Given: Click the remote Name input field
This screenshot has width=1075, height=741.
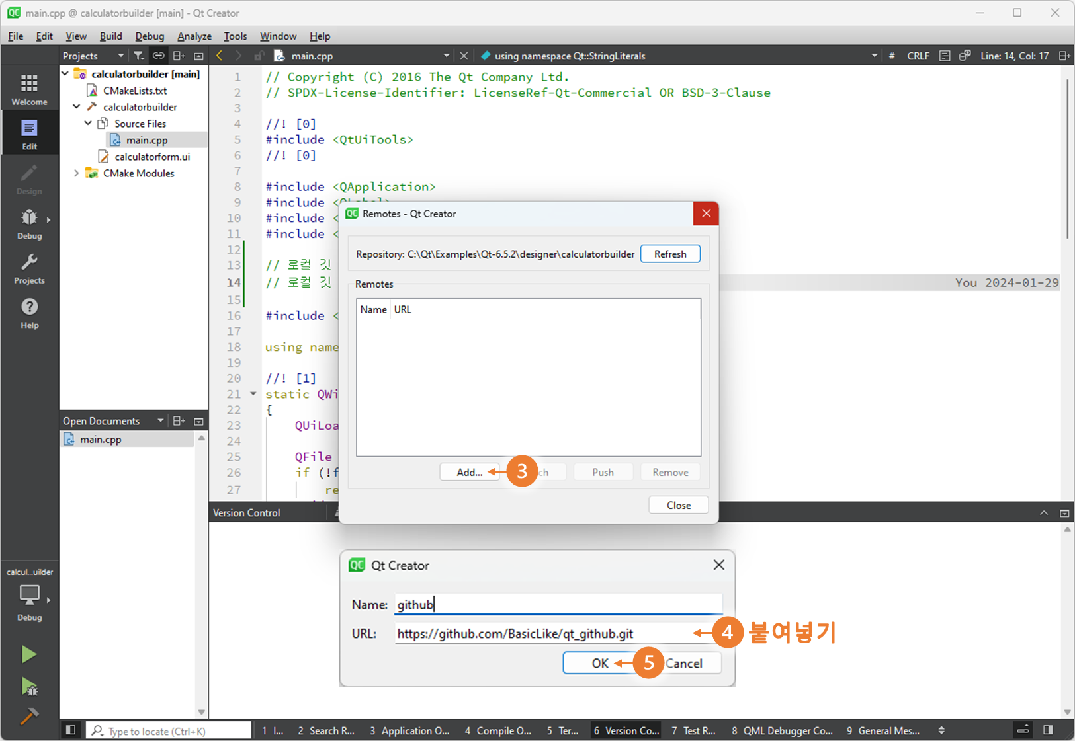Looking at the screenshot, I should [558, 604].
